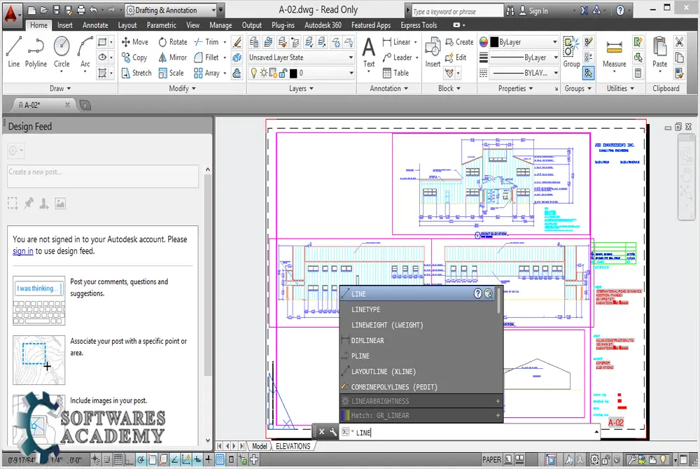Screen dimensions: 700x469
Task: Click Save in Quick Access toolbar
Action: (56, 10)
